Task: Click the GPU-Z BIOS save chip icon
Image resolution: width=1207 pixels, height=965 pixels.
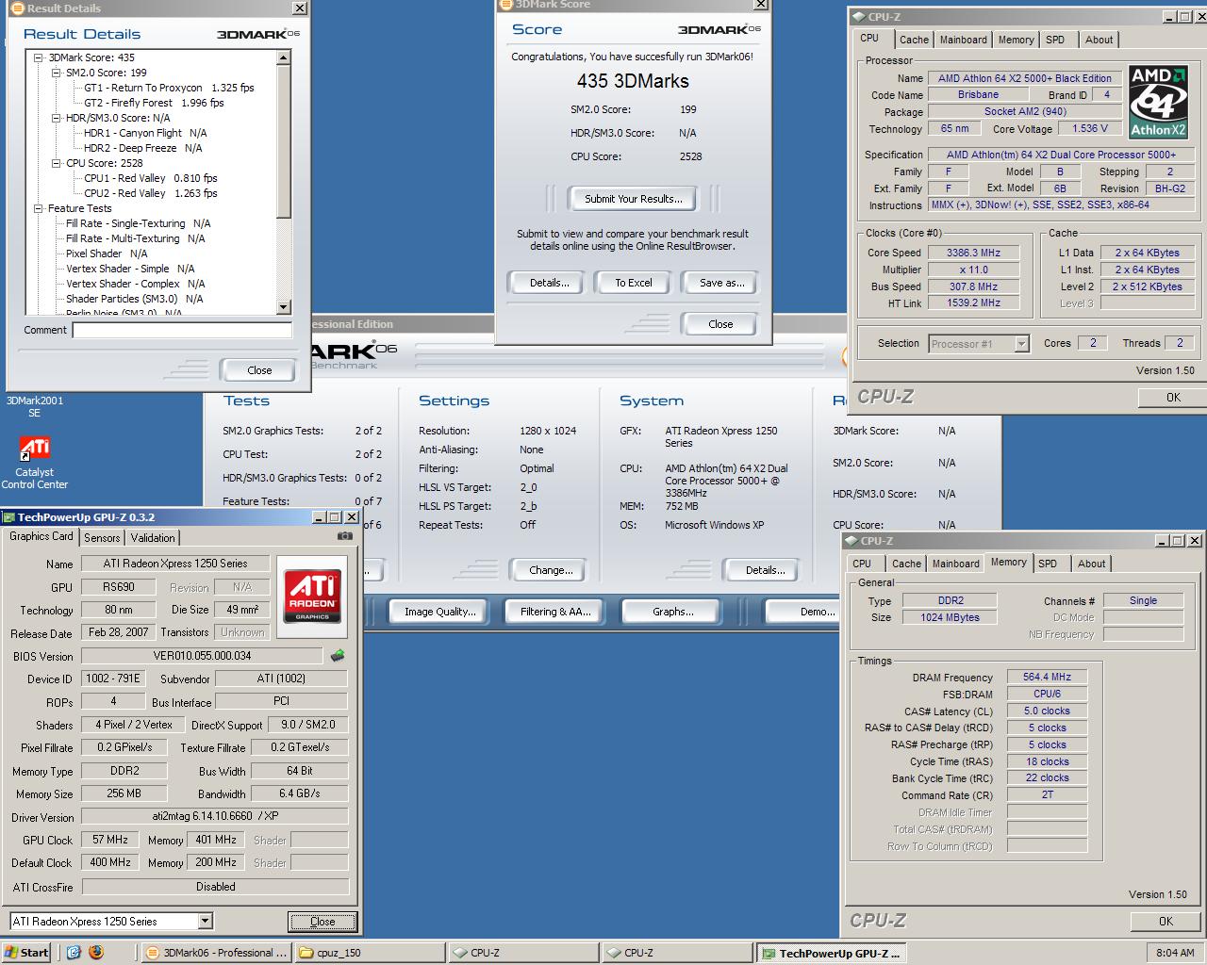Action: pyautogui.click(x=338, y=655)
